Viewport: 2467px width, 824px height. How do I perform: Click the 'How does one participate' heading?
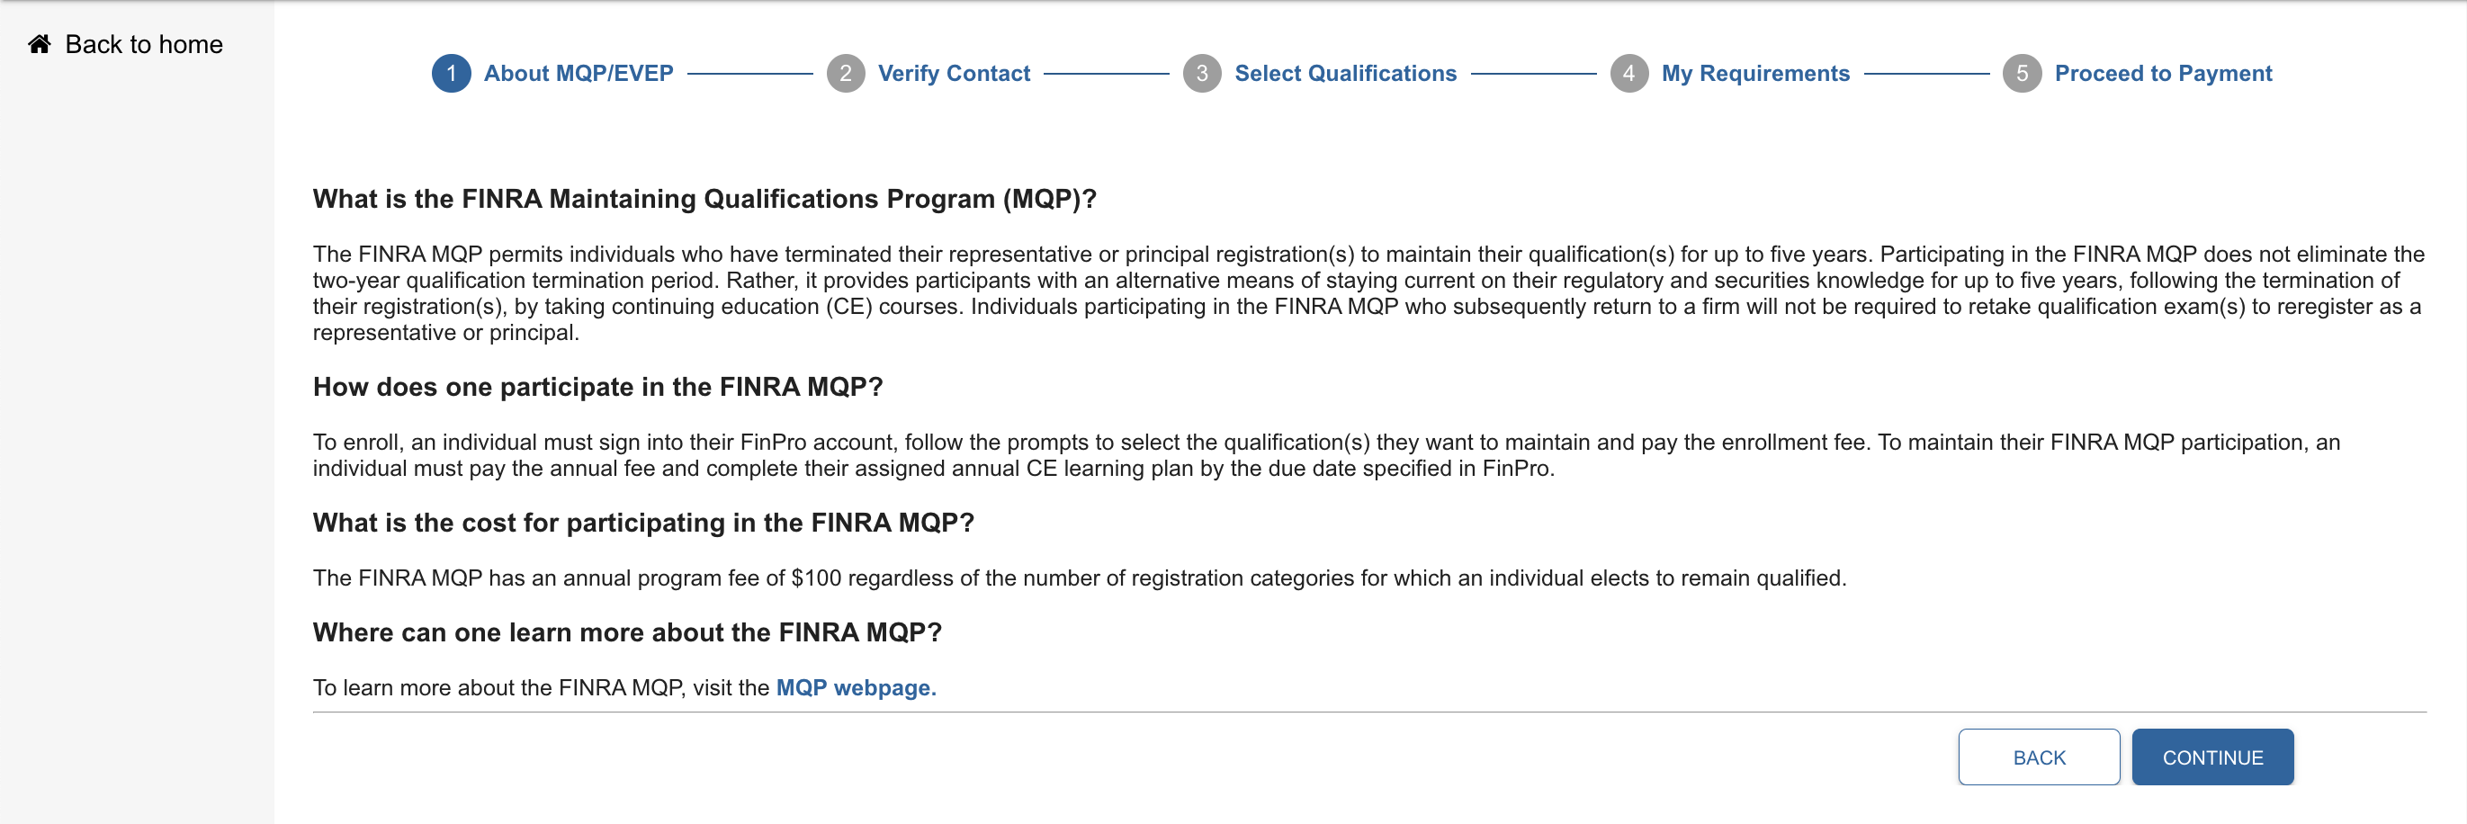(597, 387)
